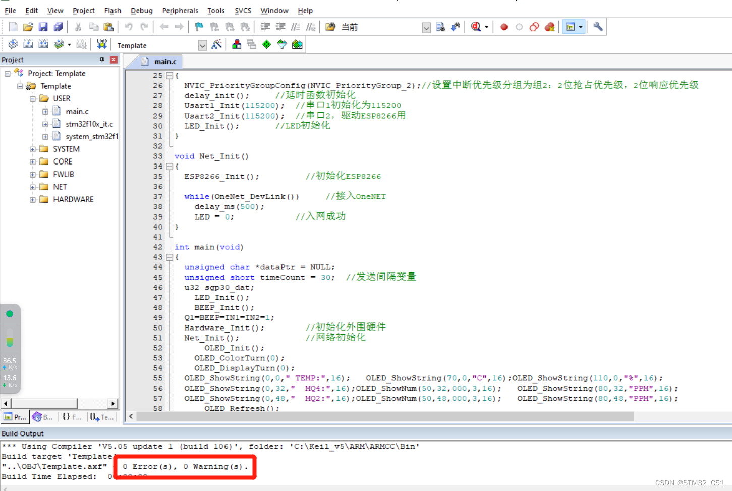Open the Flash menu
This screenshot has width=732, height=491.
pyautogui.click(x=112, y=11)
